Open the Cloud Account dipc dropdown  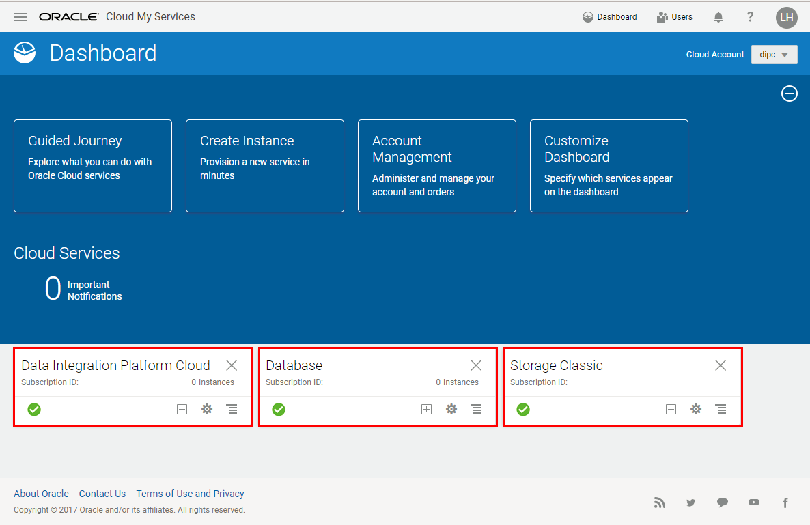click(x=774, y=55)
